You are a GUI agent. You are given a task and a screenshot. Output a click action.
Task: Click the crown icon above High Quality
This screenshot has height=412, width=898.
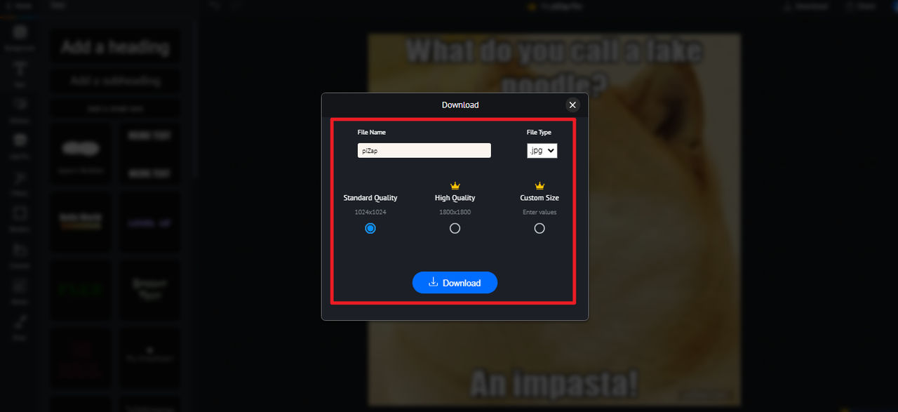coord(455,186)
